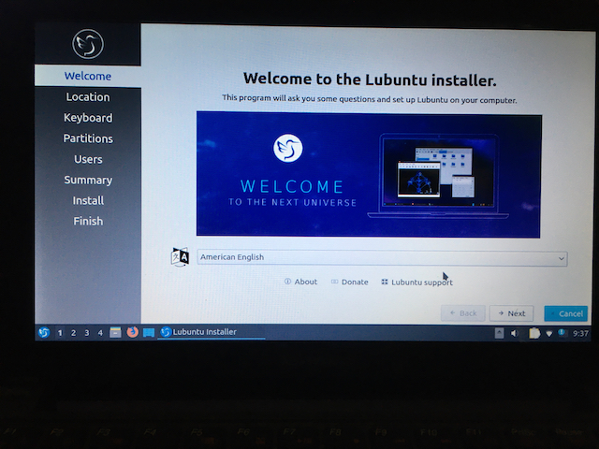Viewport: 599px width, 449px height.
Task: Click the 9:37 clock
Action: 580,334
